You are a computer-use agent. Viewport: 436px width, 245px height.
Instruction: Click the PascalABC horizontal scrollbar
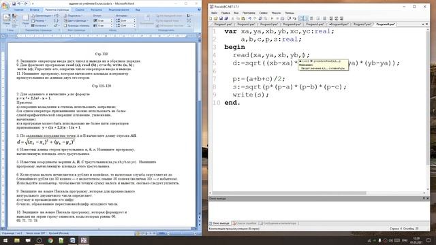(289, 193)
